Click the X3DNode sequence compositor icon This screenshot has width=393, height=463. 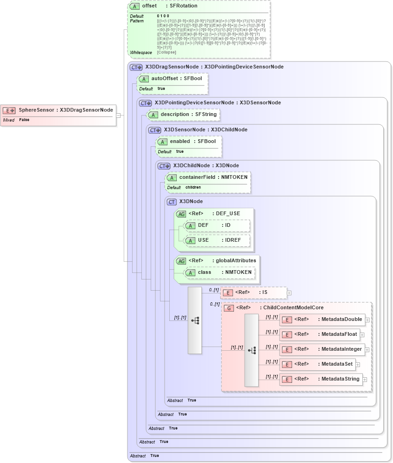coord(195,320)
